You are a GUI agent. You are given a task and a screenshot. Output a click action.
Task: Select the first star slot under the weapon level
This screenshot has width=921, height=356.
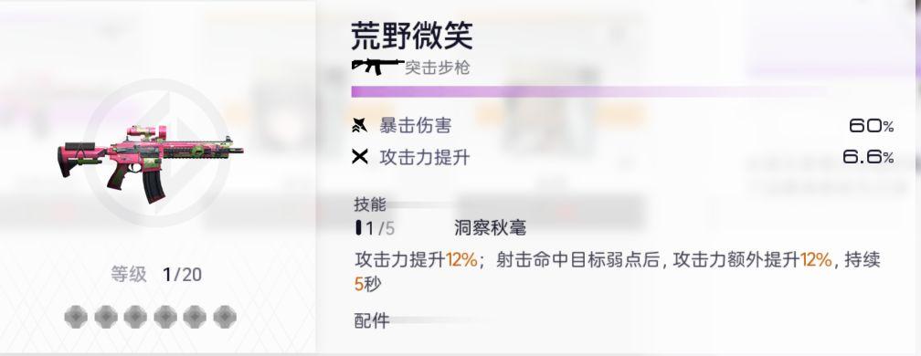point(76,317)
